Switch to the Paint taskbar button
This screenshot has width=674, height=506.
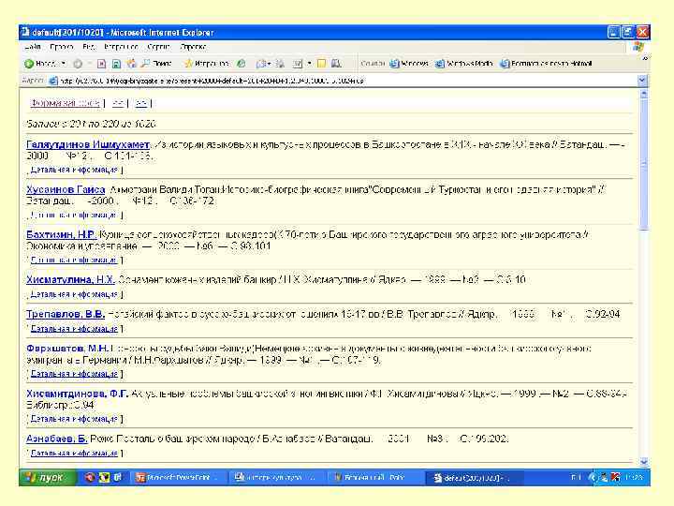(374, 477)
